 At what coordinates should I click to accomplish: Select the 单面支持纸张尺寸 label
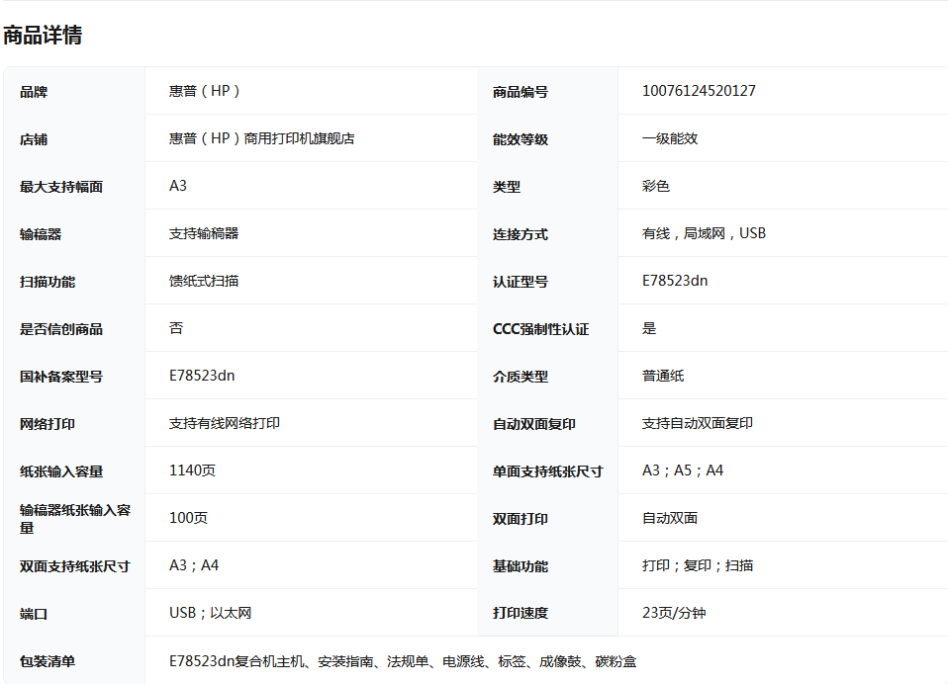pyautogui.click(x=547, y=471)
